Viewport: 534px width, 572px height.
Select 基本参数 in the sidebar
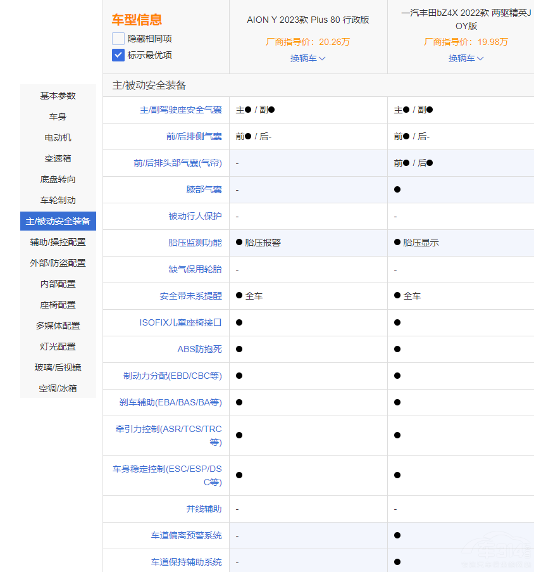(x=58, y=96)
